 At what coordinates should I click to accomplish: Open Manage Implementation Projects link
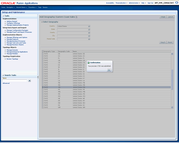(18, 25)
